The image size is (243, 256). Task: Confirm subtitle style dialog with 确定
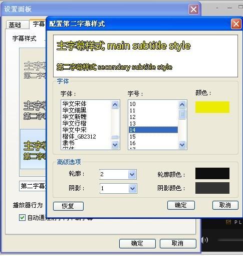(181, 205)
